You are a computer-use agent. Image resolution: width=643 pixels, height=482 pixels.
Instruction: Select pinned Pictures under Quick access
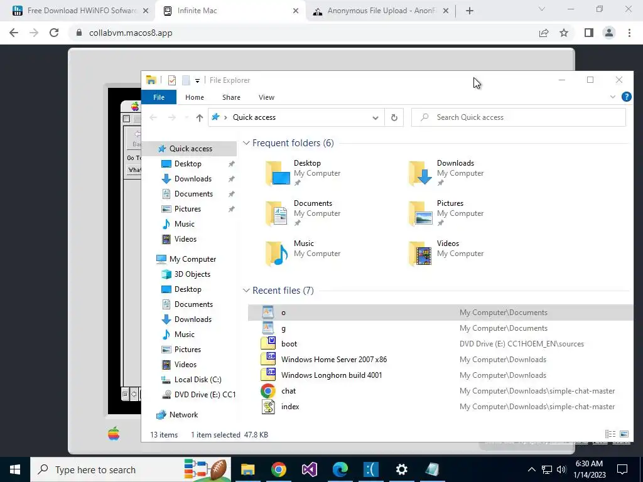187,208
